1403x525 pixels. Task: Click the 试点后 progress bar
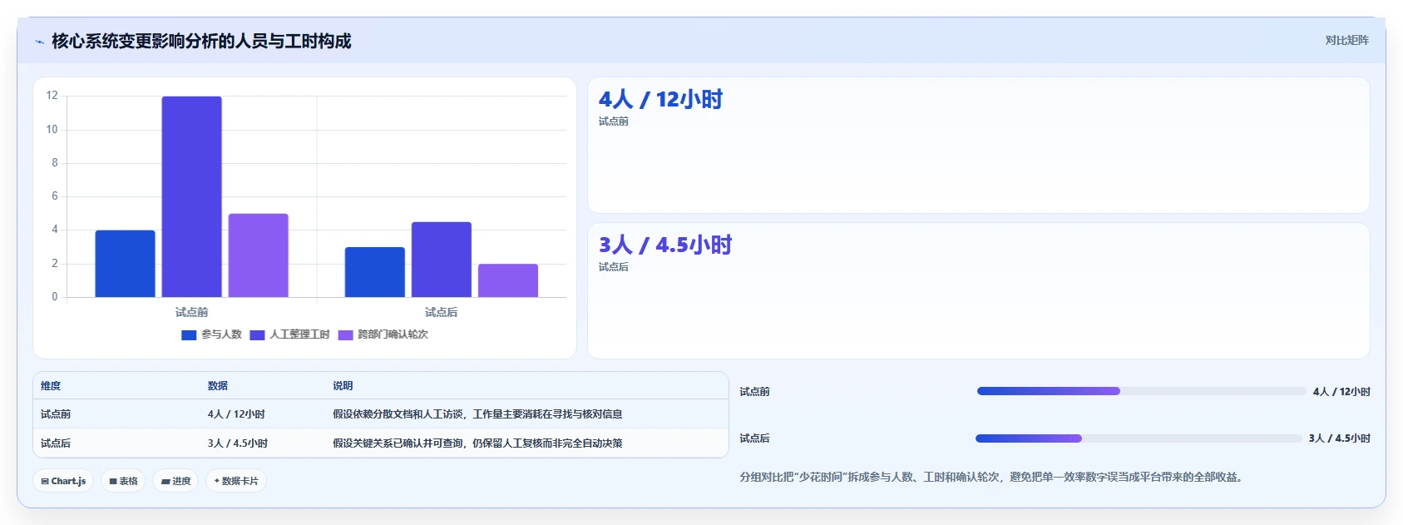[1139, 438]
